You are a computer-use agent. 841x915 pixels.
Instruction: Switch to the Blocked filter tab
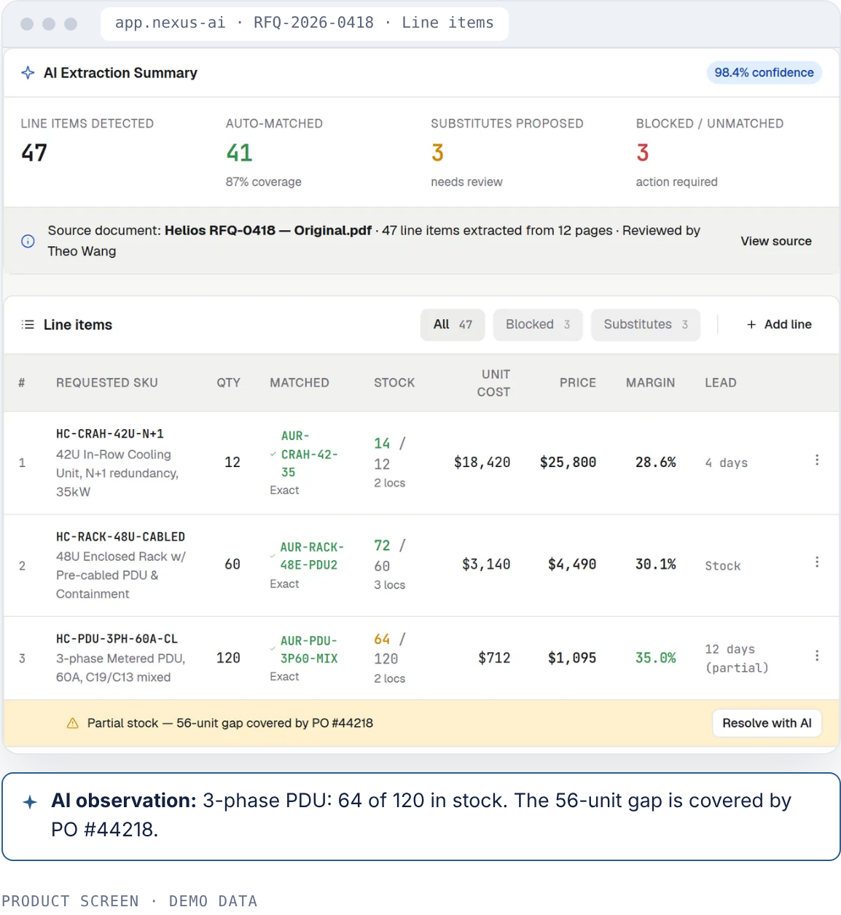(x=538, y=325)
